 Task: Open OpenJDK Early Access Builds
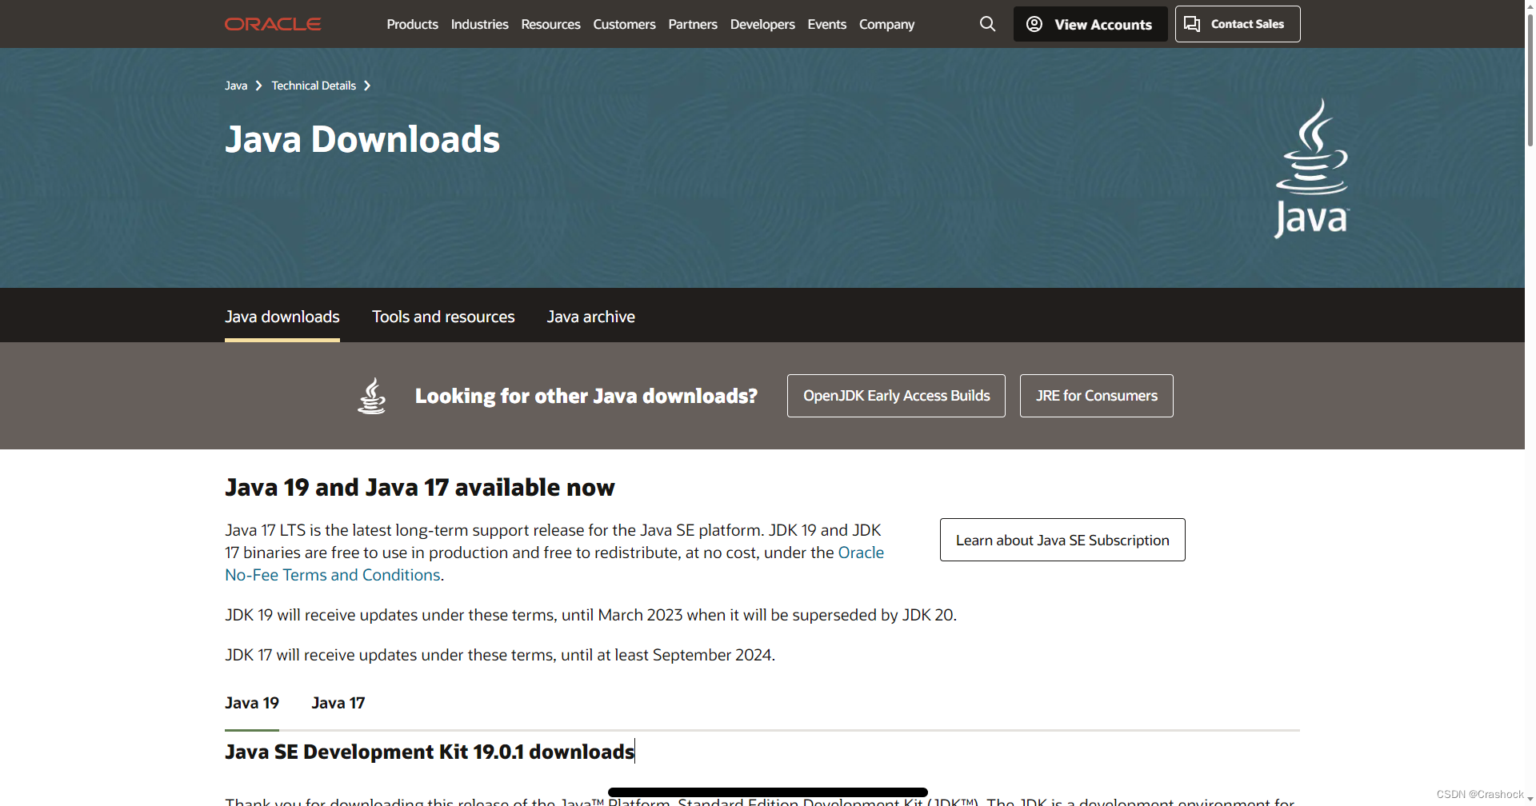coord(896,396)
